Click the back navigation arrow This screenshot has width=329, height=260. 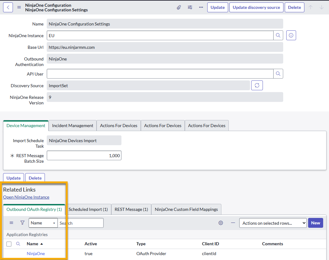coord(8,7)
